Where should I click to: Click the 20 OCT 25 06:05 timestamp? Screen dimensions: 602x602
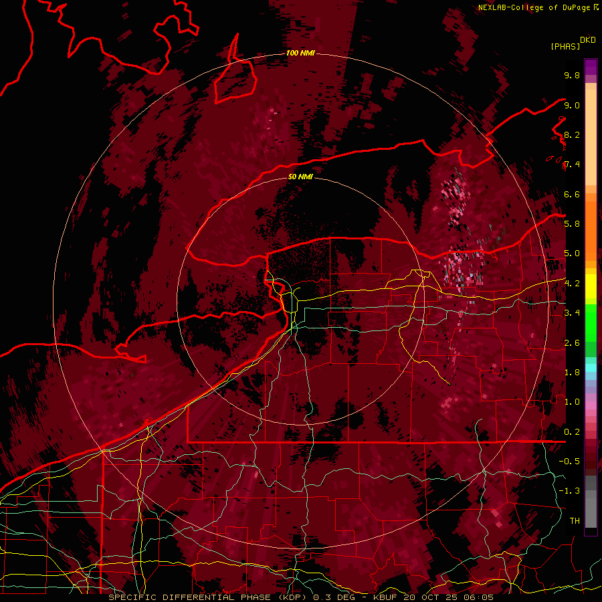point(448,597)
